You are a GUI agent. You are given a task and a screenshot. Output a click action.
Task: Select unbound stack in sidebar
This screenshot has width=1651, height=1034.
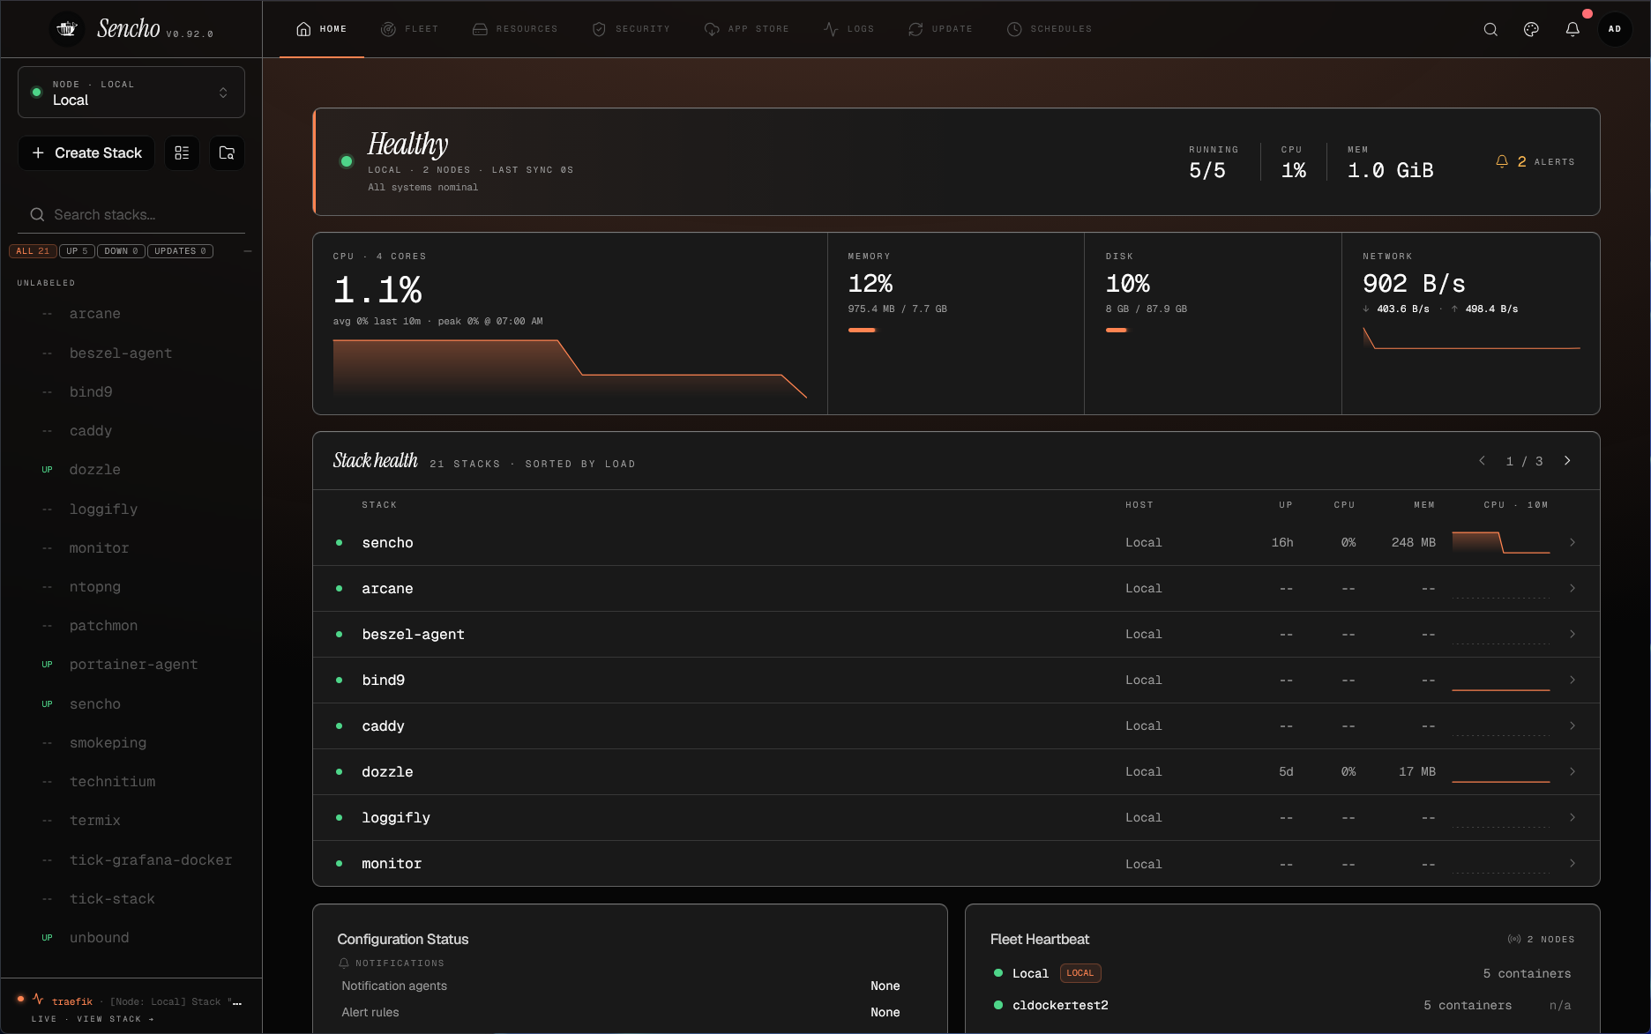tap(132, 938)
